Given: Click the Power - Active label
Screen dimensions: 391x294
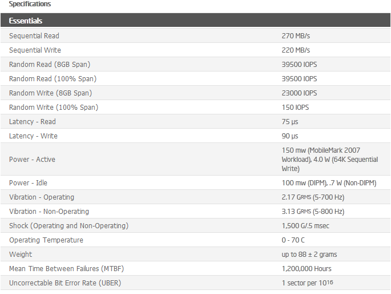Looking at the screenshot, I should point(32,160).
